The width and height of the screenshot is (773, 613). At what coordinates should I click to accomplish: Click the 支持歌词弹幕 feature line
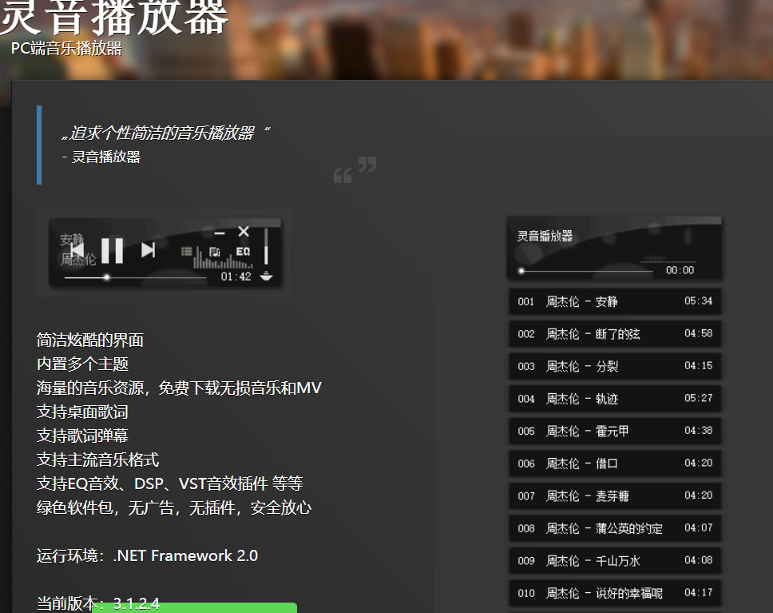[82, 436]
